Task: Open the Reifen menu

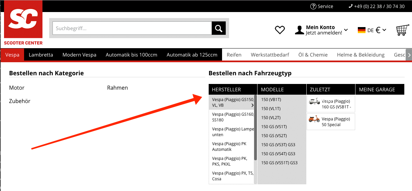Action: pos(234,55)
